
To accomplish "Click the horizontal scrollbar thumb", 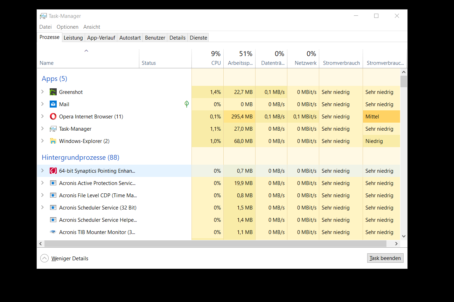I will [215, 243].
